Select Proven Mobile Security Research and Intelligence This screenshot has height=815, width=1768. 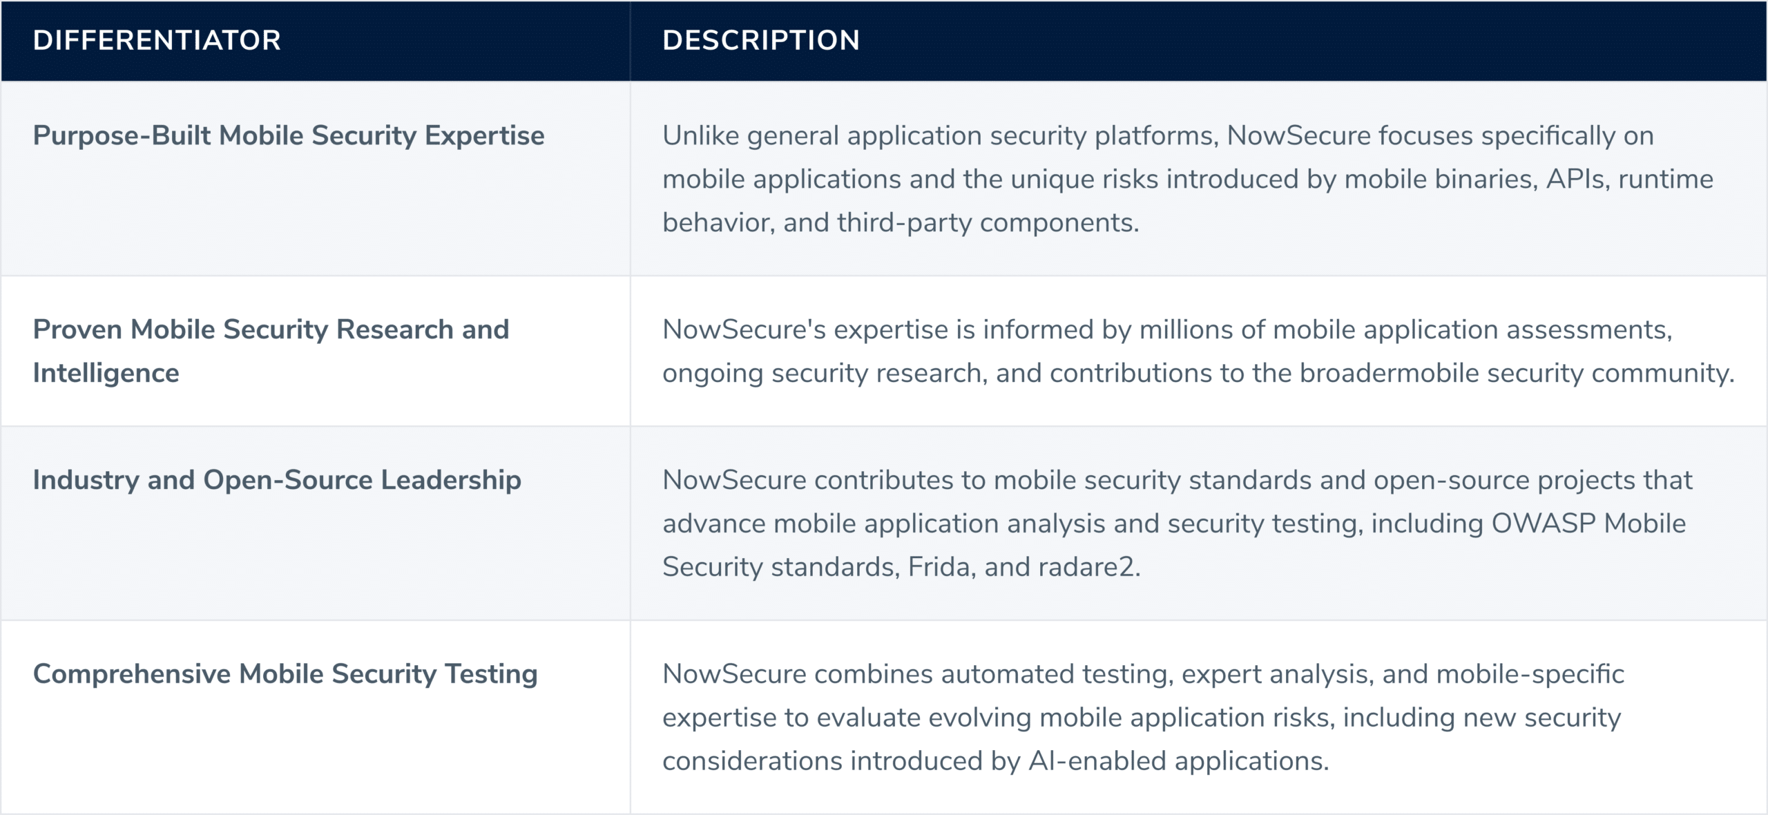pos(271,351)
